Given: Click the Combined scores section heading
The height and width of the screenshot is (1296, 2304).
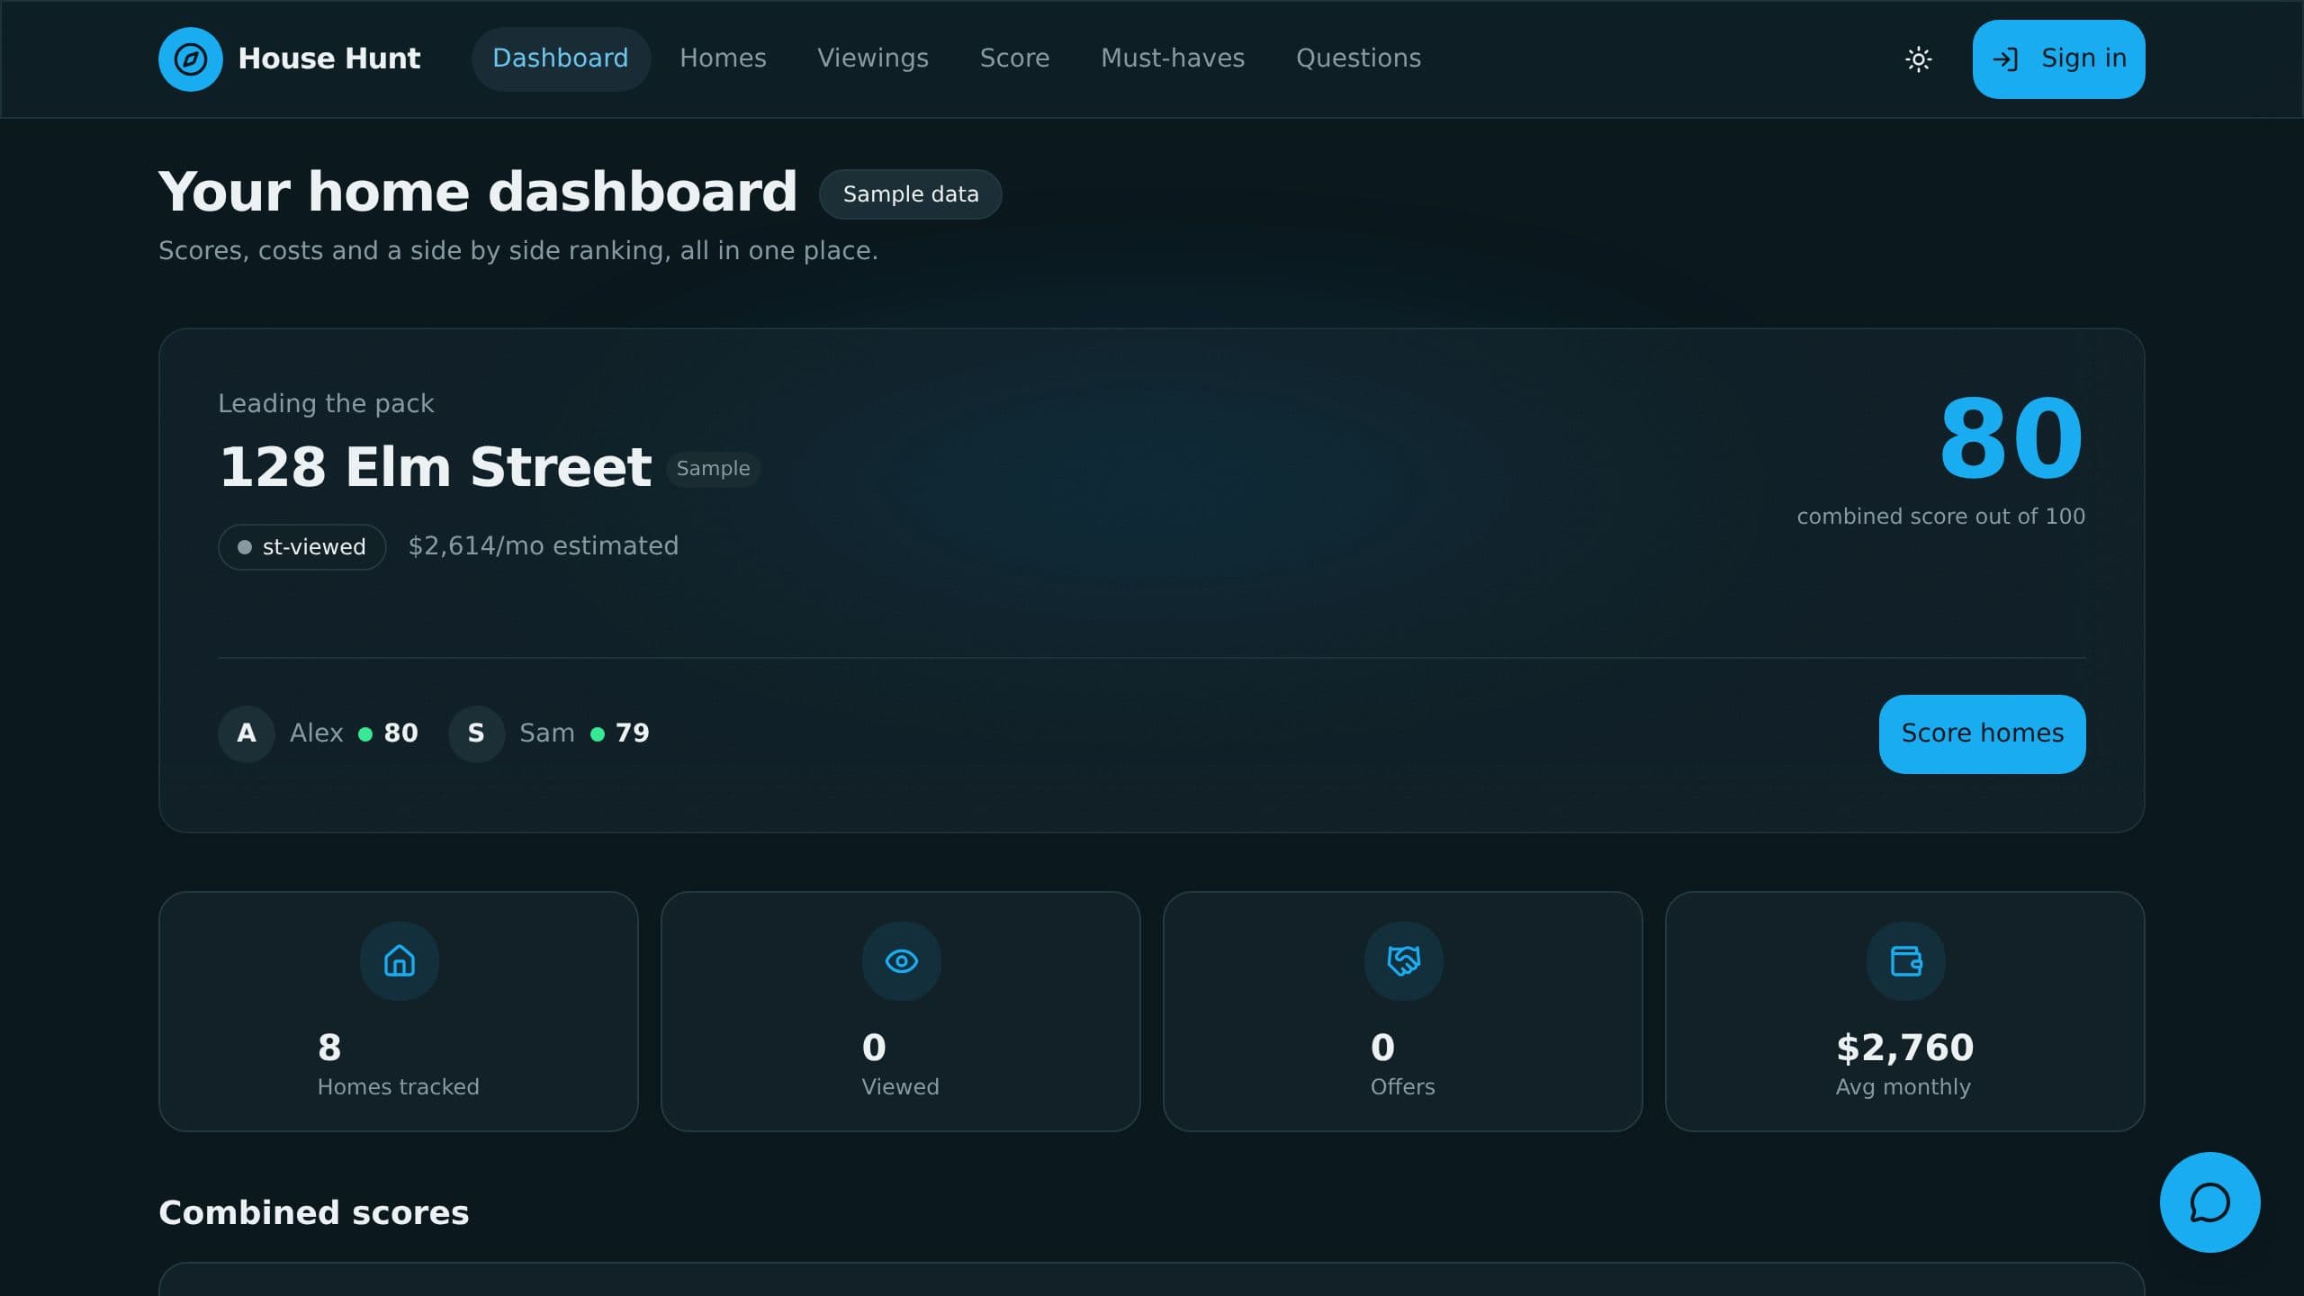Looking at the screenshot, I should [x=313, y=1213].
